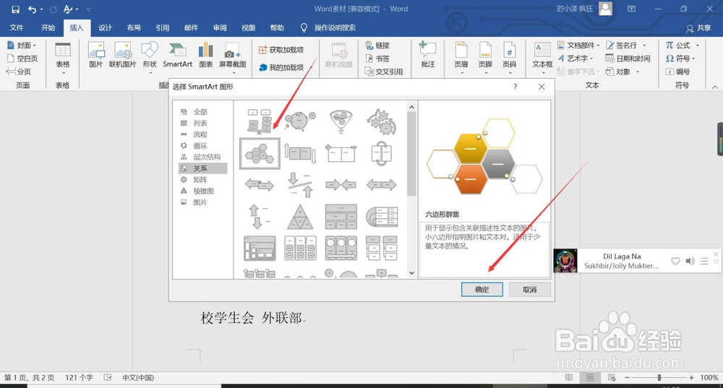Screen dimensions: 723x388
Task: Select the 矩阵 (Matrix) category
Action: 202,180
